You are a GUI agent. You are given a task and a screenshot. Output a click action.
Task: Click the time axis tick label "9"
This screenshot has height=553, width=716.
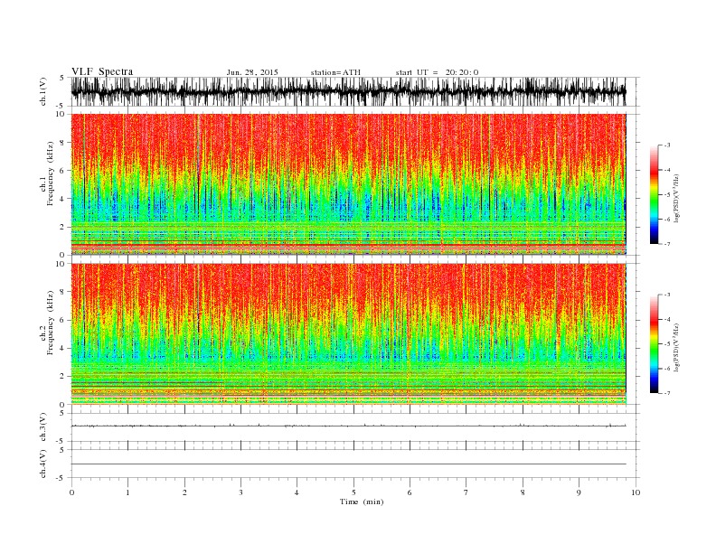(x=579, y=492)
